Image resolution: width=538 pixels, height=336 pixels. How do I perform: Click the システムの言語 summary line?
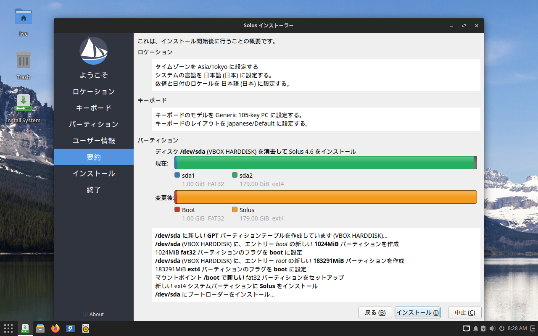coord(214,75)
